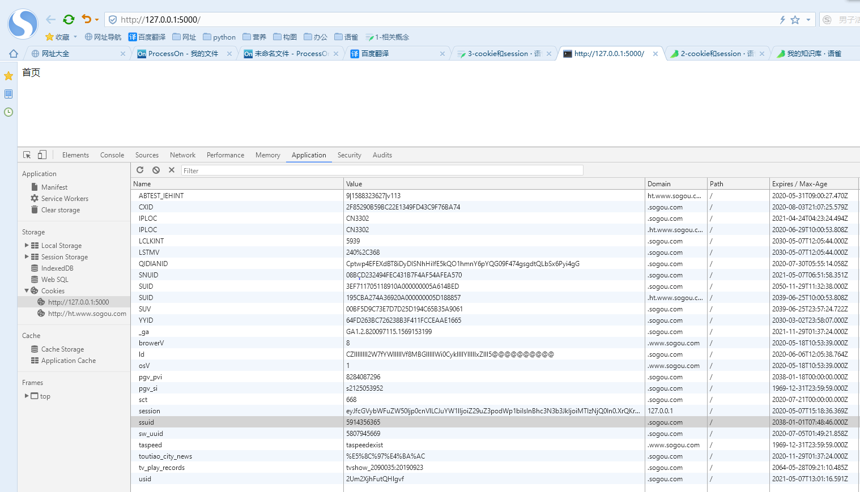Viewport: 860px width, 492px height.
Task: Expand the Local Storage tree node
Action: click(x=27, y=245)
